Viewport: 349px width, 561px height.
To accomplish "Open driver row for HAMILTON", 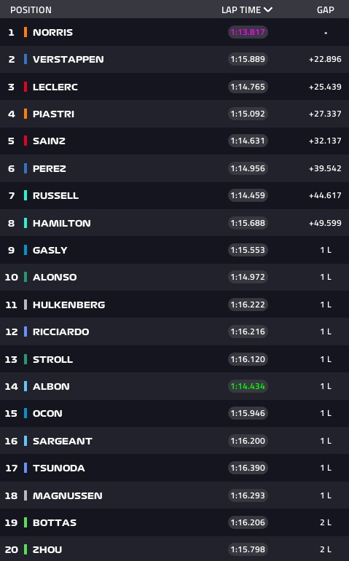I will pos(174,223).
